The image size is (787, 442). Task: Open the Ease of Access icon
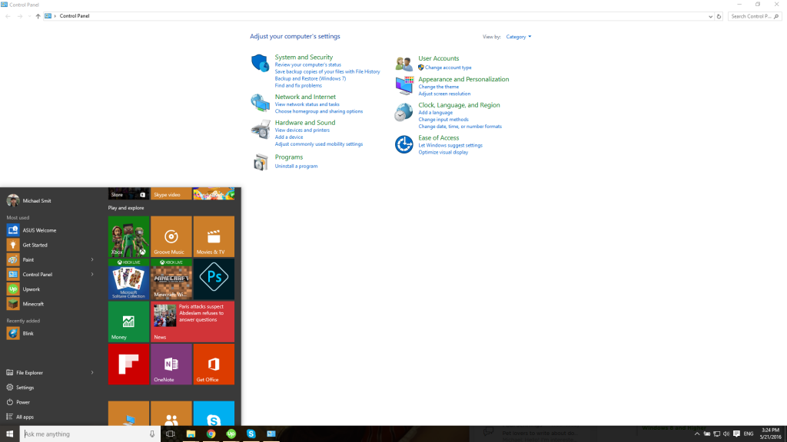[x=403, y=144]
